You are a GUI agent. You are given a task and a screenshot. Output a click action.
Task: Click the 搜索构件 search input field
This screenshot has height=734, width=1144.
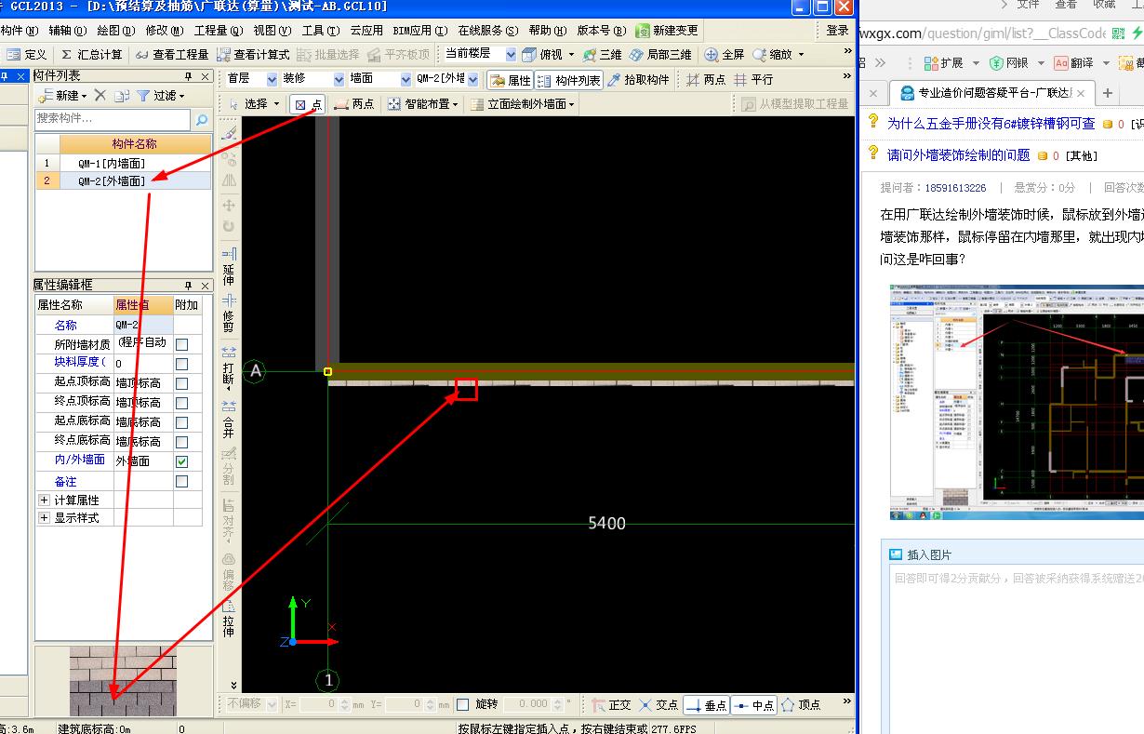[113, 119]
